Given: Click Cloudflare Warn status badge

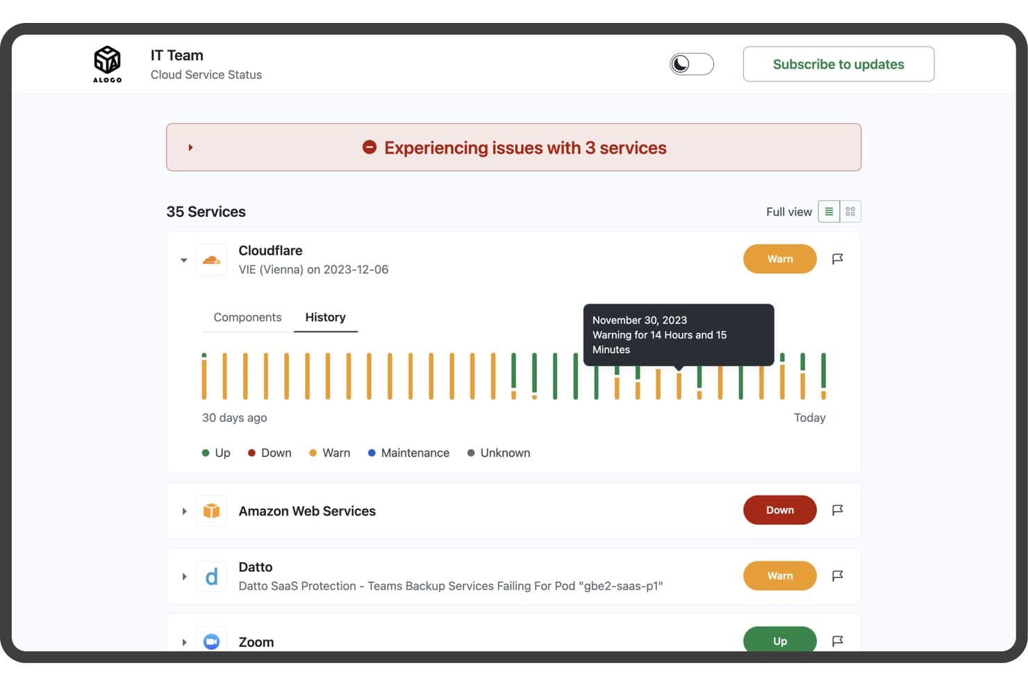Looking at the screenshot, I should tap(780, 259).
